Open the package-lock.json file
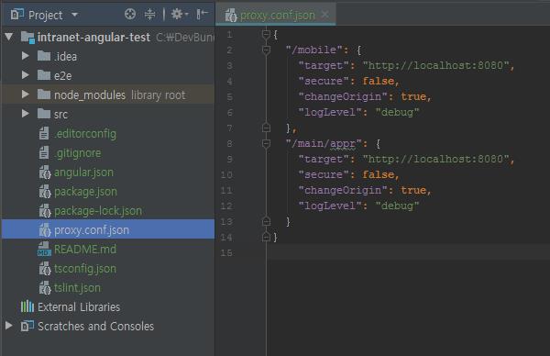This screenshot has width=550, height=356. coord(98,211)
